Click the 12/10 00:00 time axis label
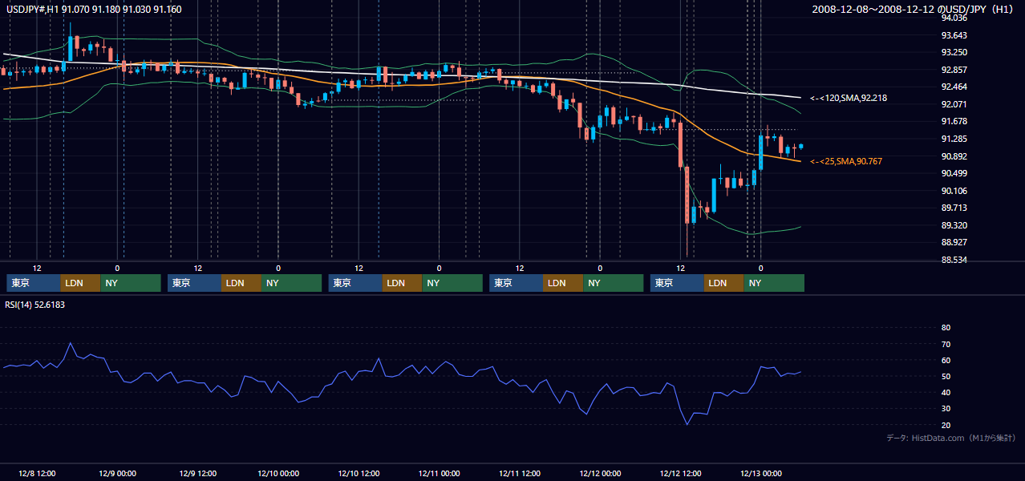The image size is (1025, 481). pos(278,473)
